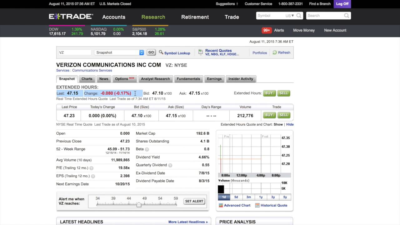400x225 pixels.
Task: Switch to the Analyst Research tab
Action: point(155,79)
